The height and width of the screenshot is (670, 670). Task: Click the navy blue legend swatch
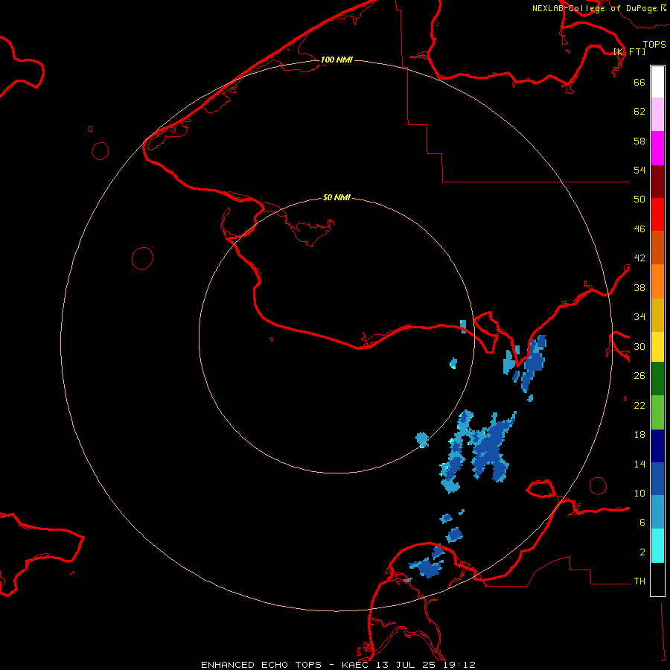pos(657,446)
